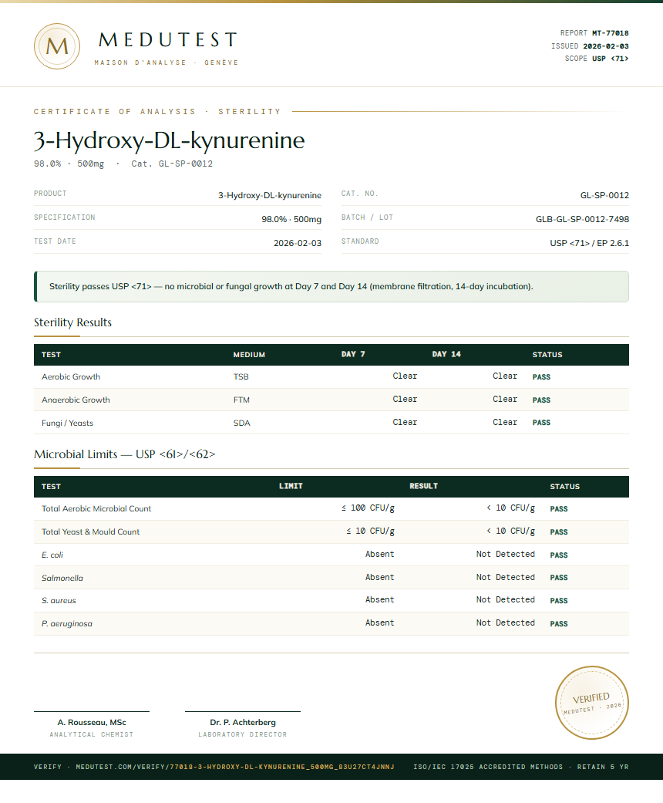Image resolution: width=663 pixels, height=803 pixels.
Task: Select Day 7 Clear for Aerobic Growth
Action: (405, 376)
